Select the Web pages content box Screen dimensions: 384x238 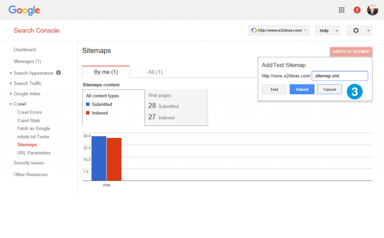pos(176,108)
